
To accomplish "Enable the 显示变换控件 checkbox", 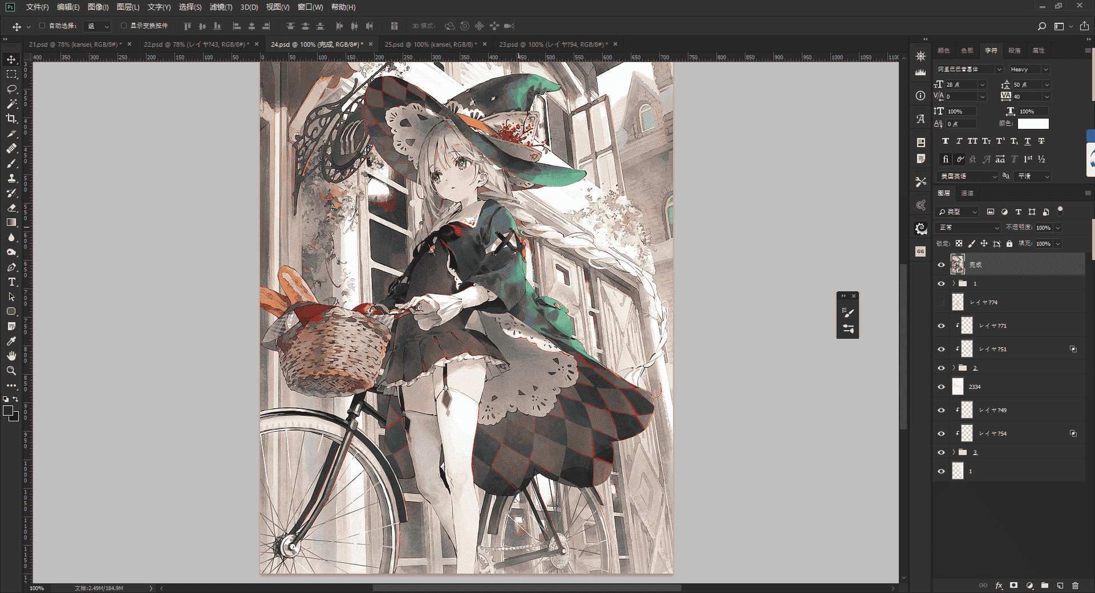I will 124,26.
